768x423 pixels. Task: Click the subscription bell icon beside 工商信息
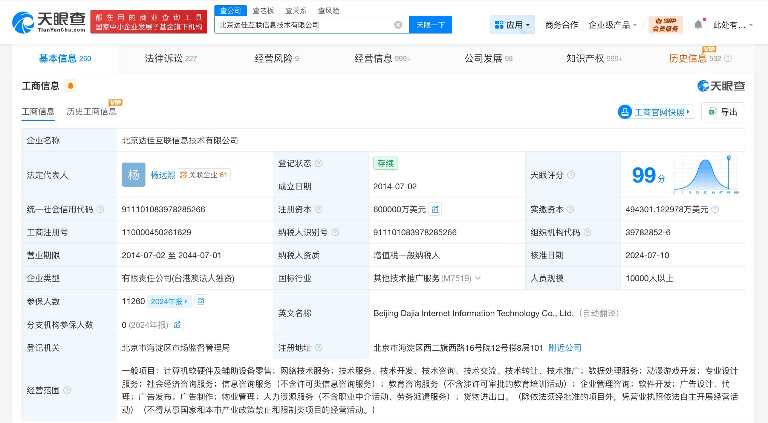coord(72,86)
